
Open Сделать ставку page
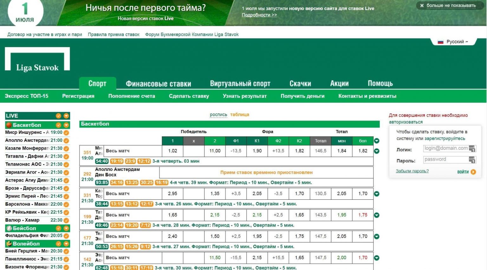(189, 96)
